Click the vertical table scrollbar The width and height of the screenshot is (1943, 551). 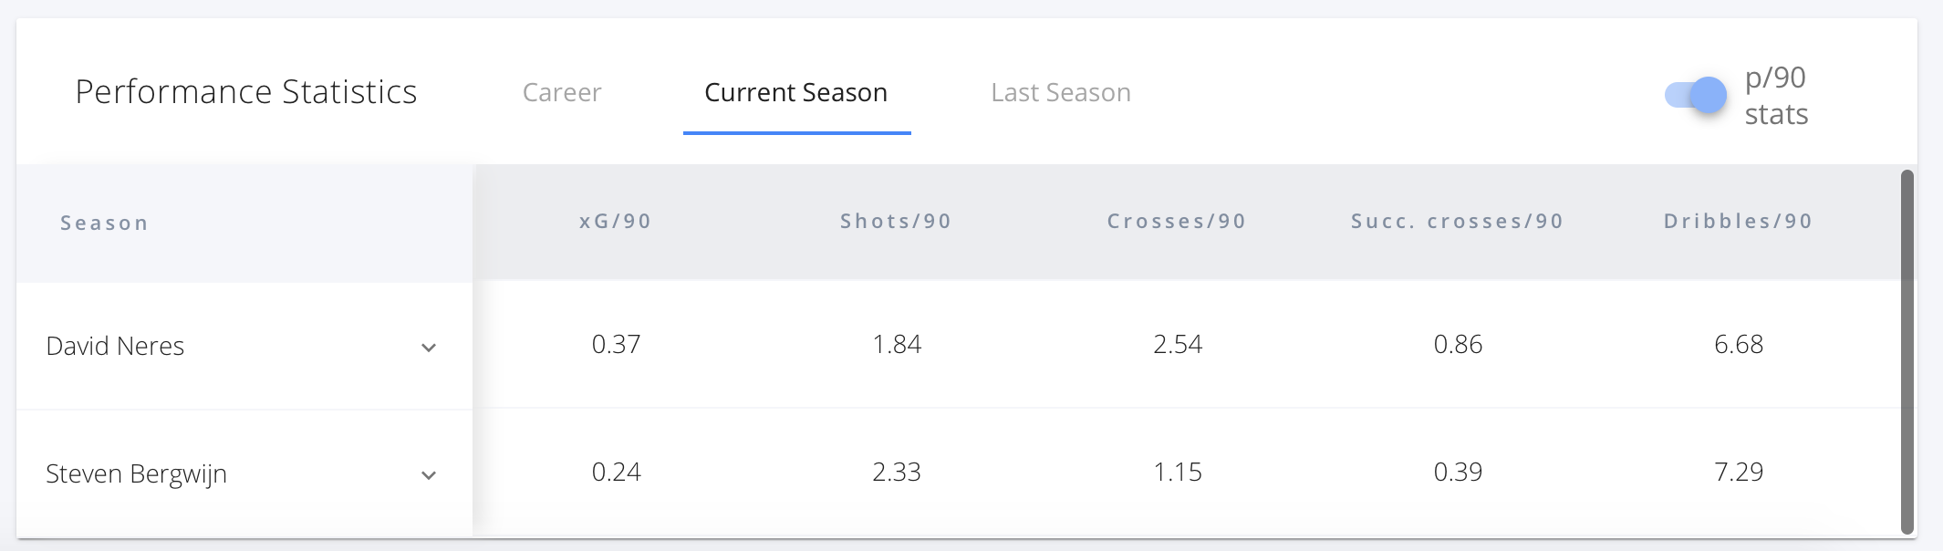click(1907, 351)
